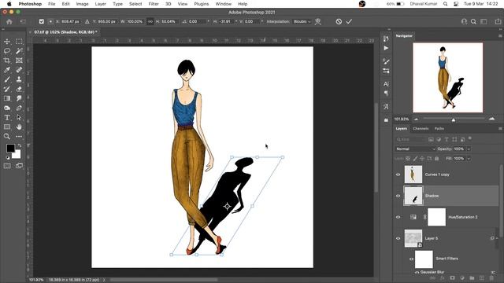This screenshot has height=283, width=504.
Task: Select the Eyedropper tool
Action: 7,70
